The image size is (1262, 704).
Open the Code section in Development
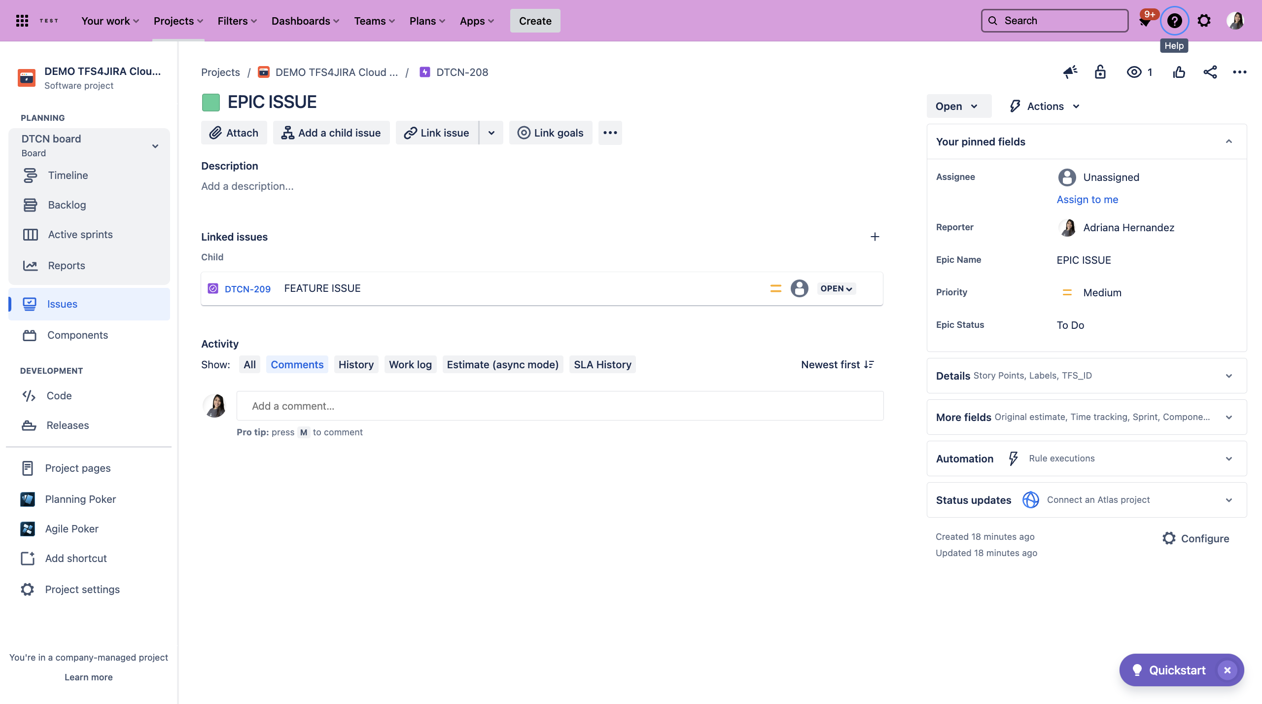(x=59, y=395)
